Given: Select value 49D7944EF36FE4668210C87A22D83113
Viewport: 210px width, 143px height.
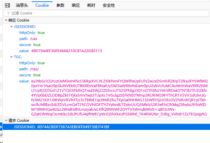Looking at the screenshot, I should (66, 51).
